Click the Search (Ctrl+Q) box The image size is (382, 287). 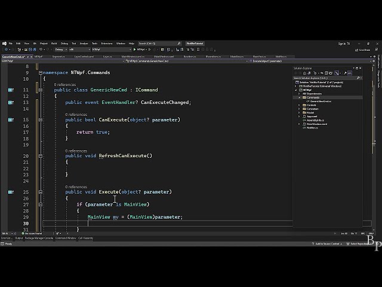159,44
